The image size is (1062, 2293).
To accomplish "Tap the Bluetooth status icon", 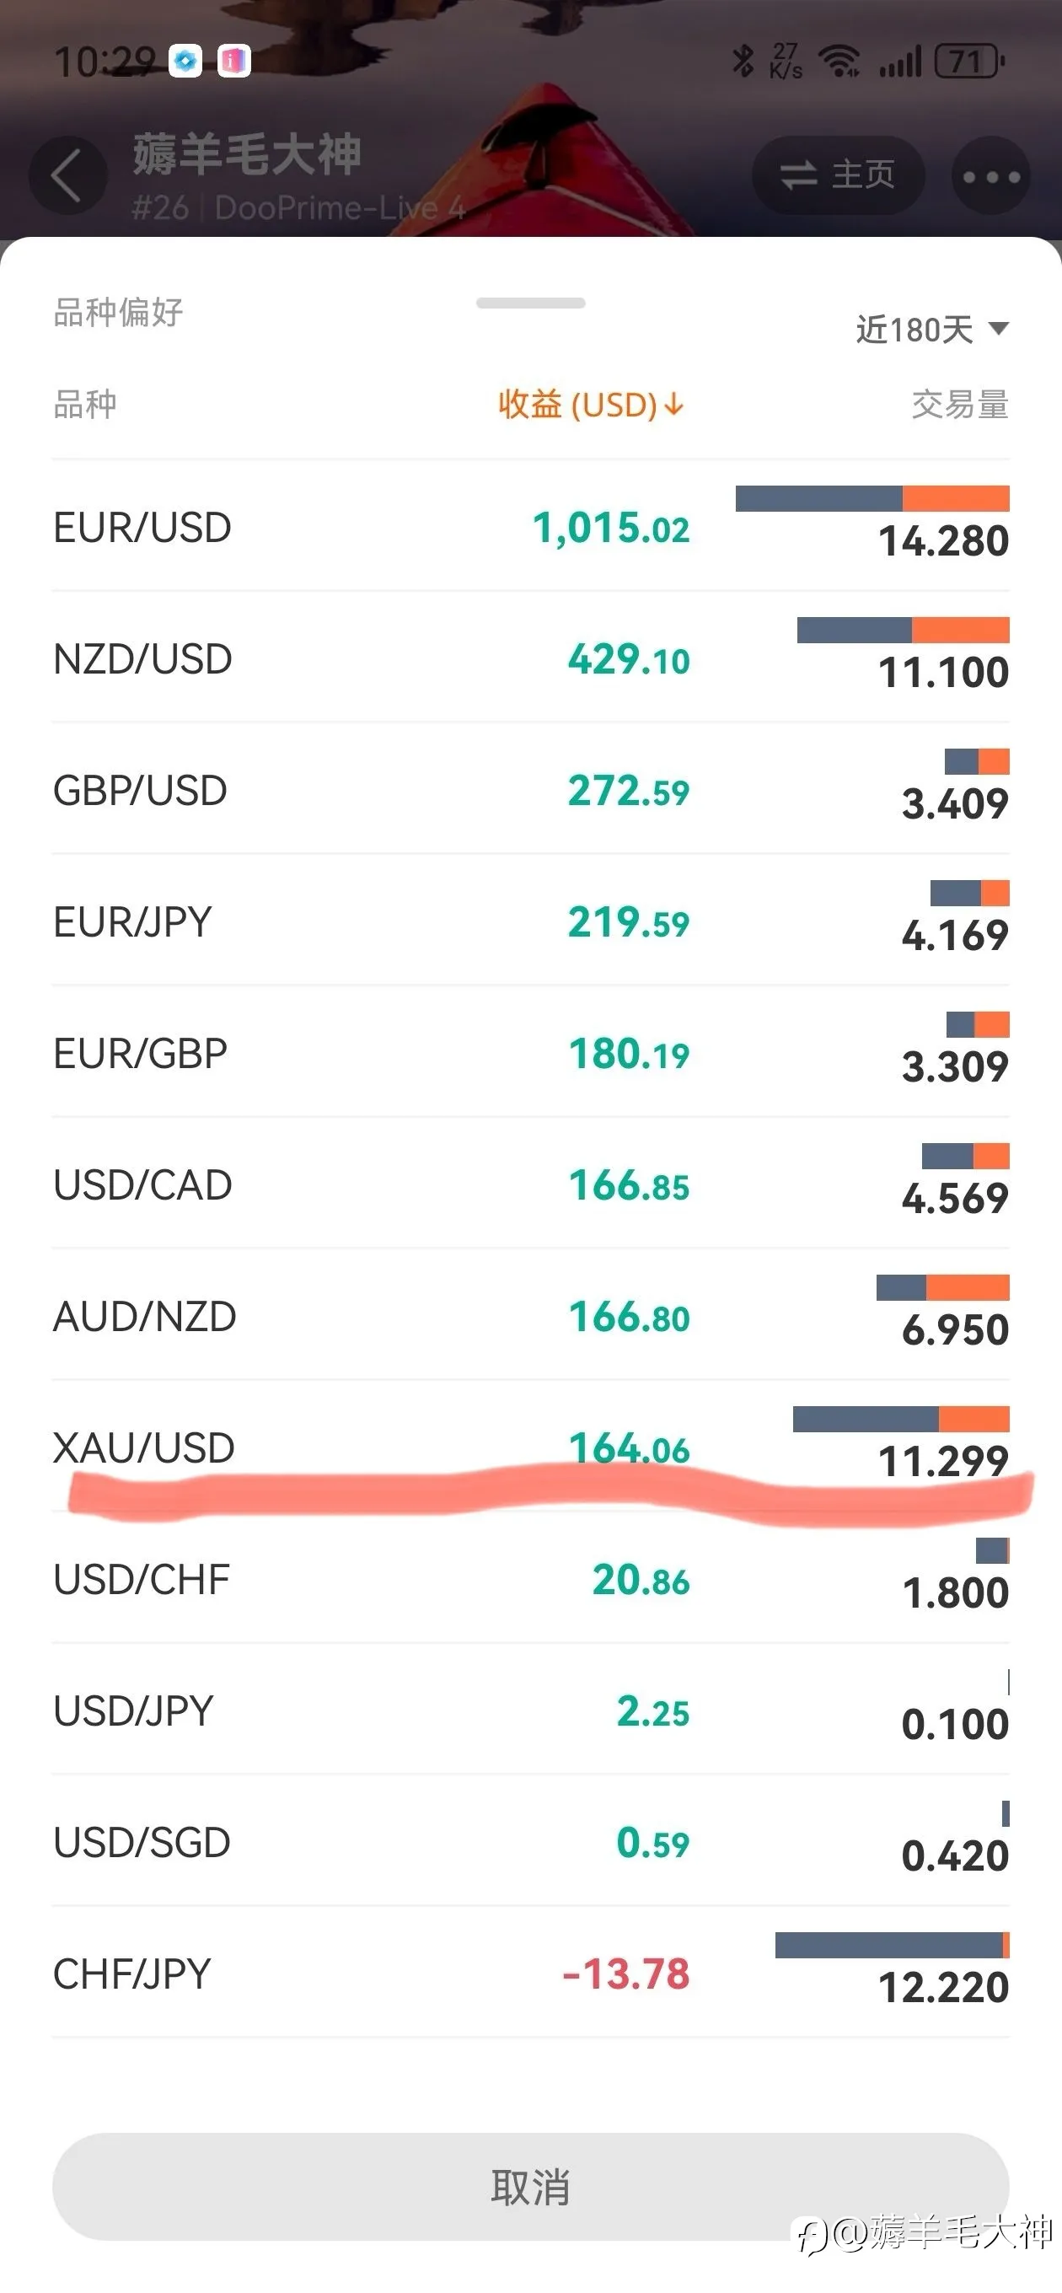I will [x=743, y=61].
